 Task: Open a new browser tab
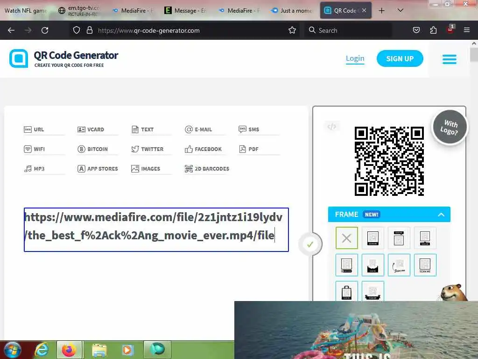tap(381, 11)
